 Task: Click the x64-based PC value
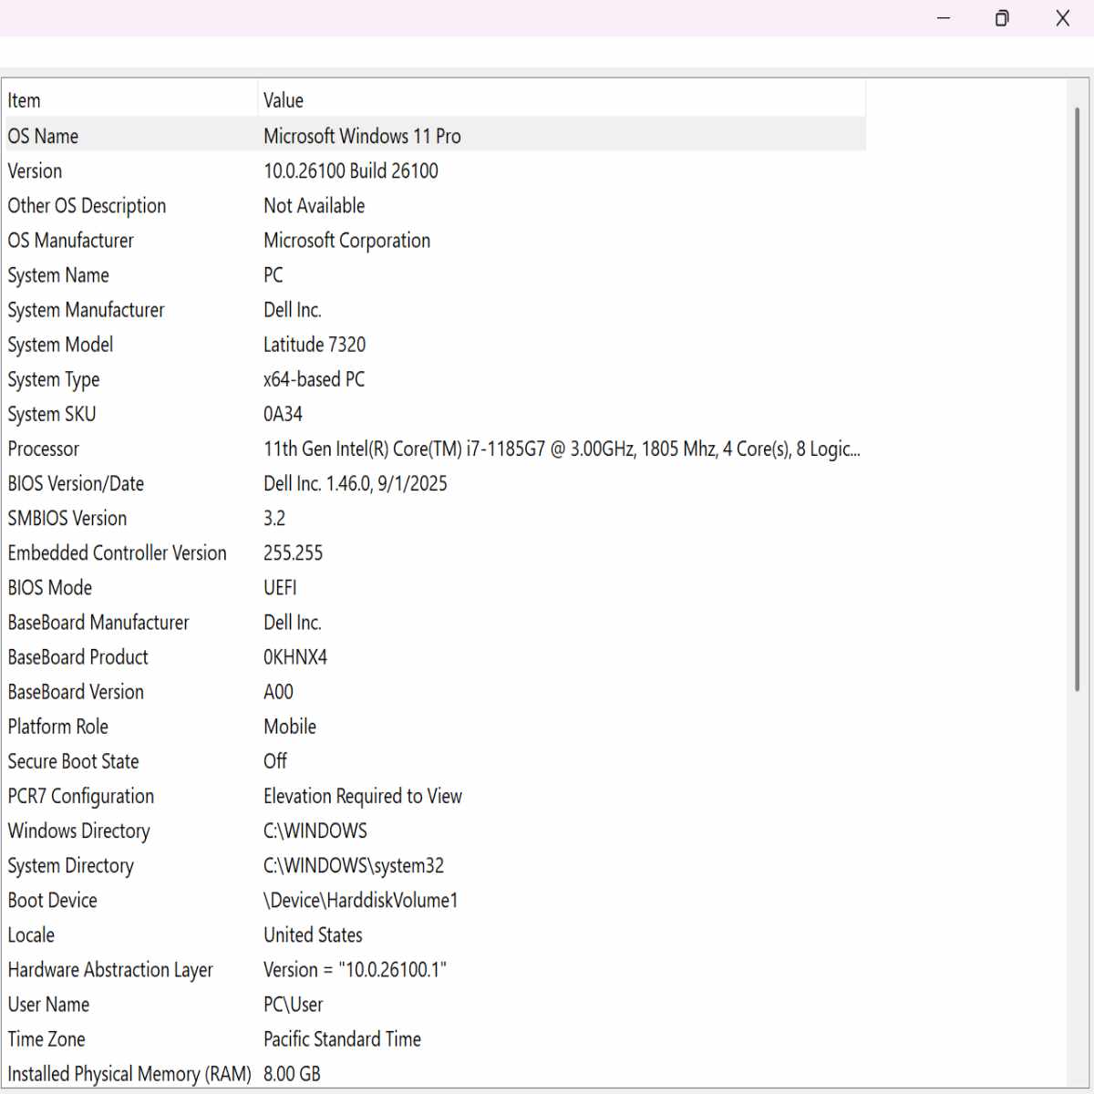[x=315, y=379]
